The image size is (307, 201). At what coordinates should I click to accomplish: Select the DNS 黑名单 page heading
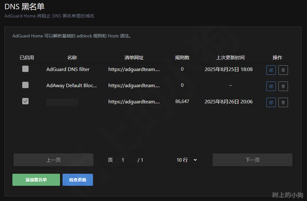pos(24,7)
